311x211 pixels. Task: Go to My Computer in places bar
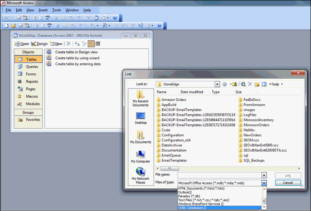pos(140,157)
